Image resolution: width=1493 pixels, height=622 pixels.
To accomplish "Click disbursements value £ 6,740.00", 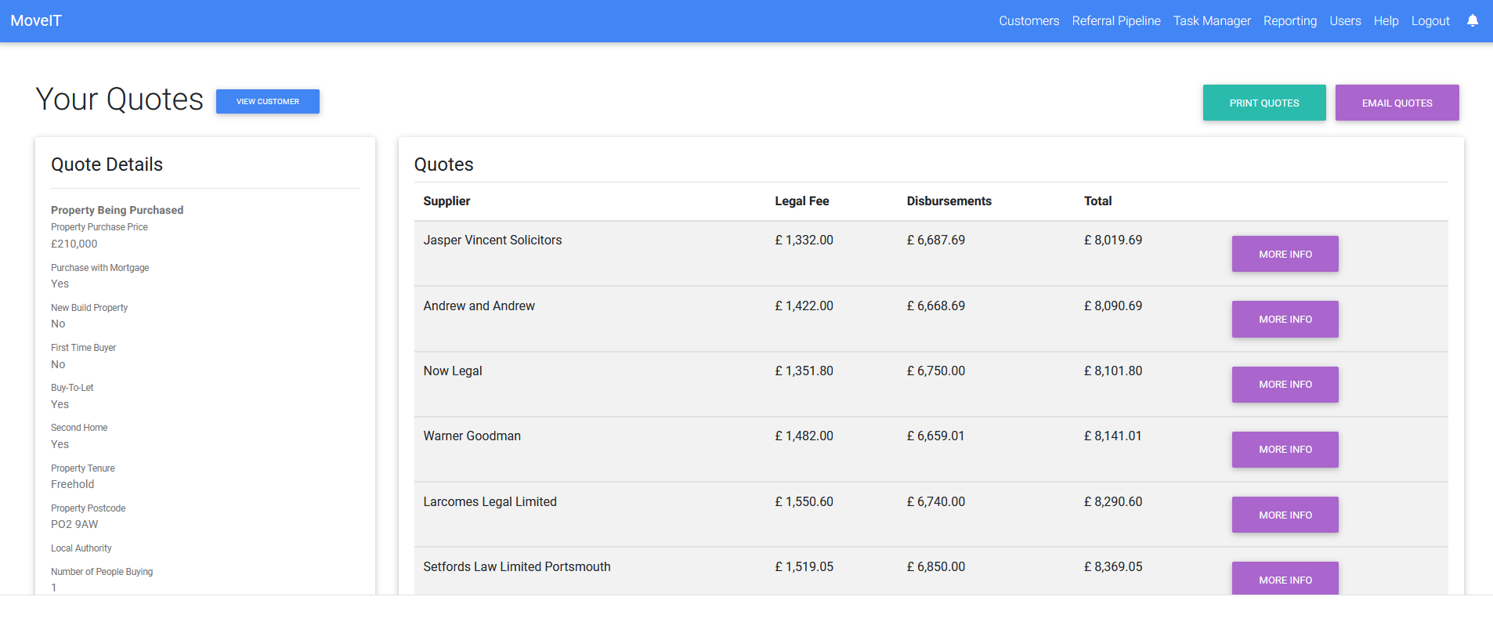I will pos(935,502).
